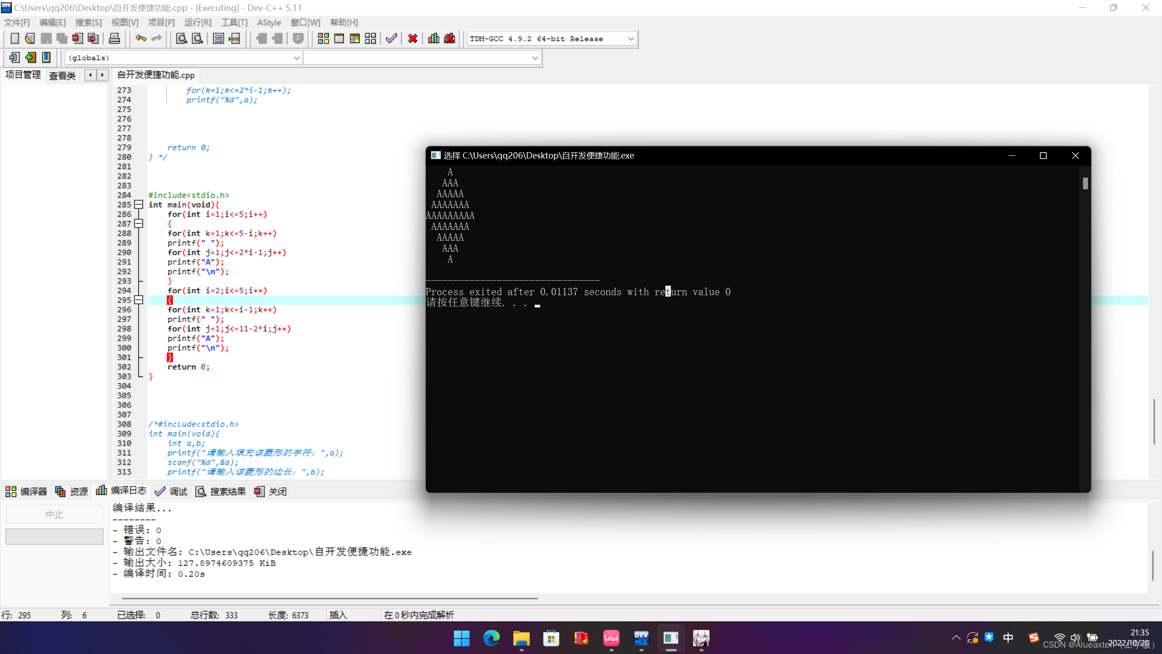Screen dimensions: 1162x654
Task: Click the New file toolbar icon
Action: (x=15, y=39)
